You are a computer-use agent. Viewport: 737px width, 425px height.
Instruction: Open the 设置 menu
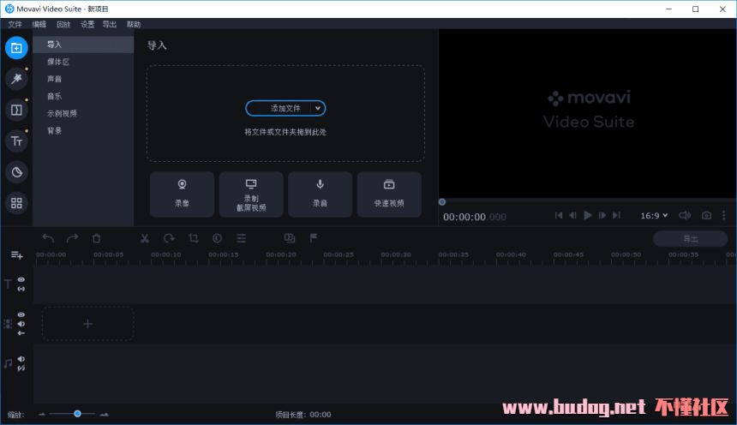[x=87, y=24]
